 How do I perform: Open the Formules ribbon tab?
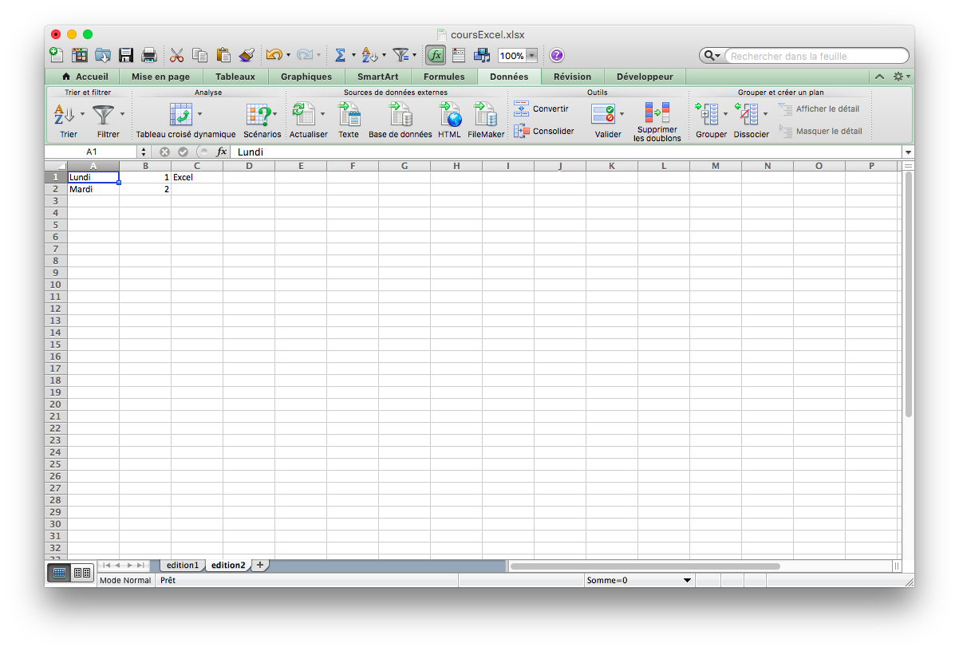[x=444, y=77]
